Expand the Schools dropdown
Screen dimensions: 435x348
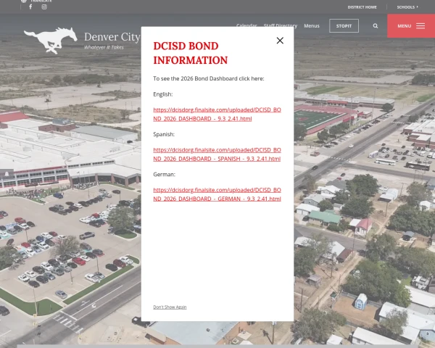407,7
